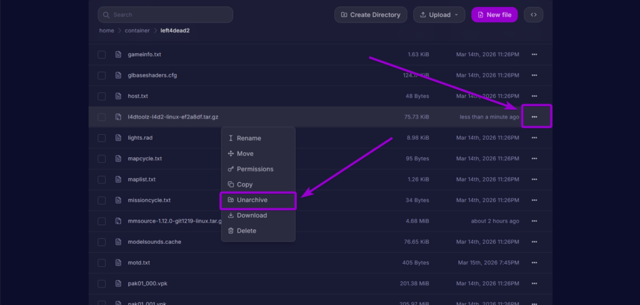Tick the checkbox for modelsounds.cache
Screen dimensions: 640x305
tap(102, 242)
